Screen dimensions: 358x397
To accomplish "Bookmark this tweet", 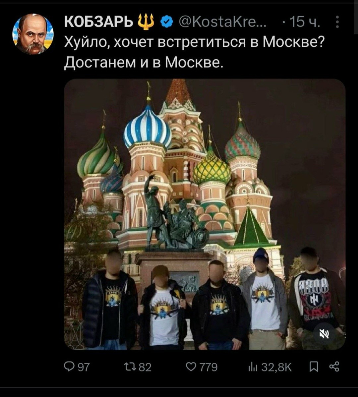I will pos(314,367).
